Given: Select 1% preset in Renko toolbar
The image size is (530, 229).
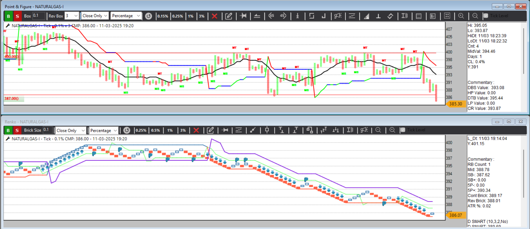Looking at the screenshot, I should 170,130.
